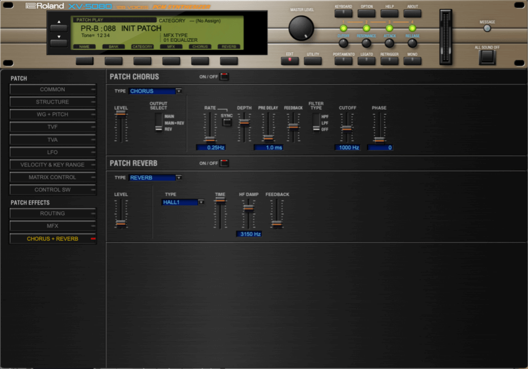528x369 pixels.
Task: Click the Release knob
Action: pos(412,43)
